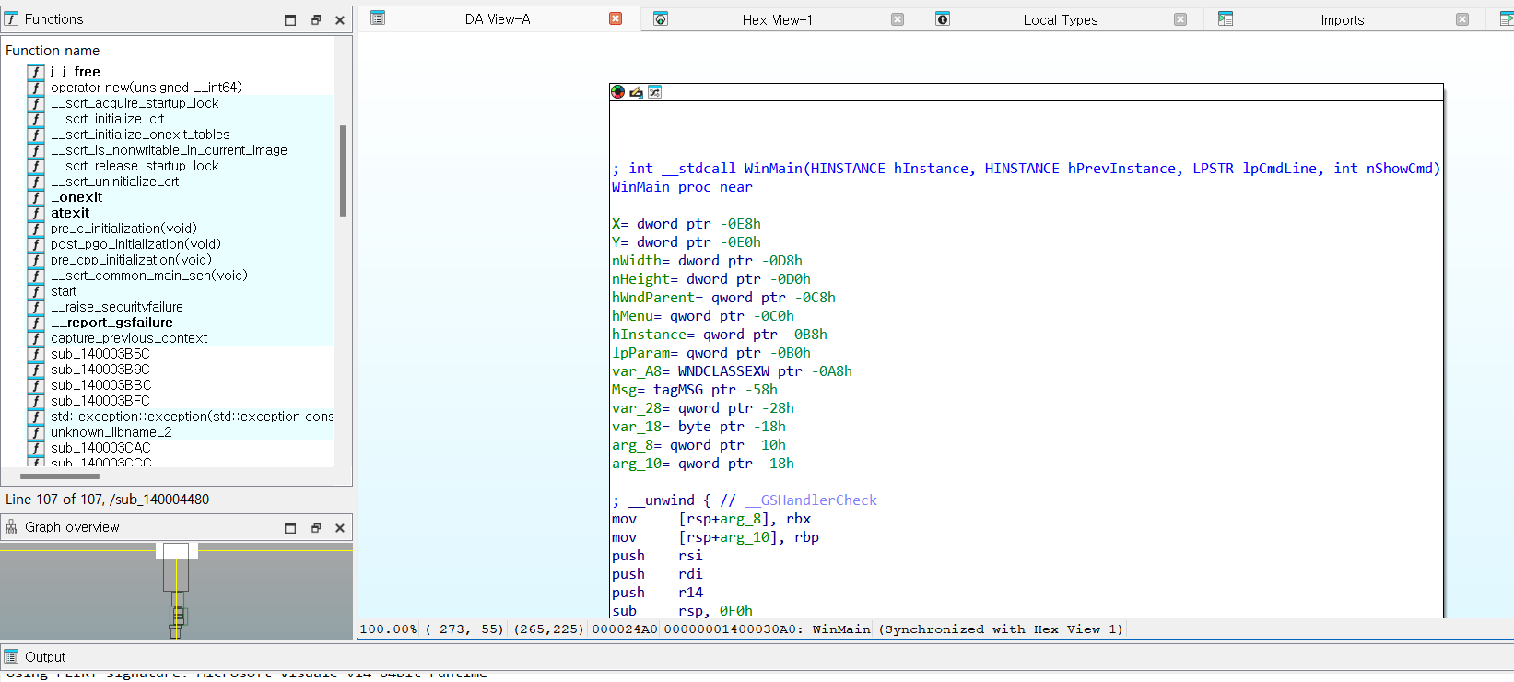Select the IDA View-A tab
The width and height of the screenshot is (1514, 682).
[x=496, y=18]
